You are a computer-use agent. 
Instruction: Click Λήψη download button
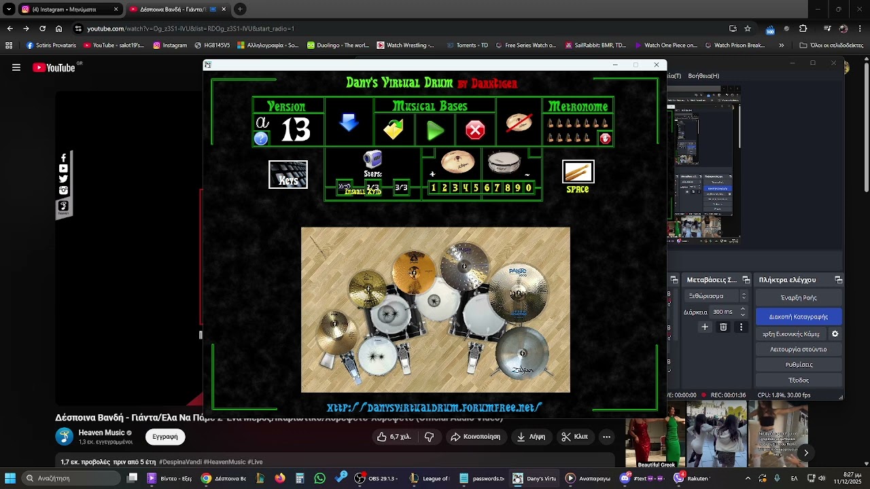pos(531,437)
